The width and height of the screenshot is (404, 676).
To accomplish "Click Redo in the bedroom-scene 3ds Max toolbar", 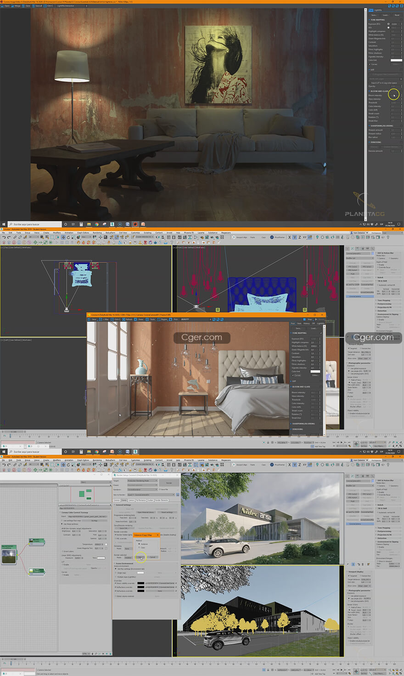I will [x=9, y=237].
